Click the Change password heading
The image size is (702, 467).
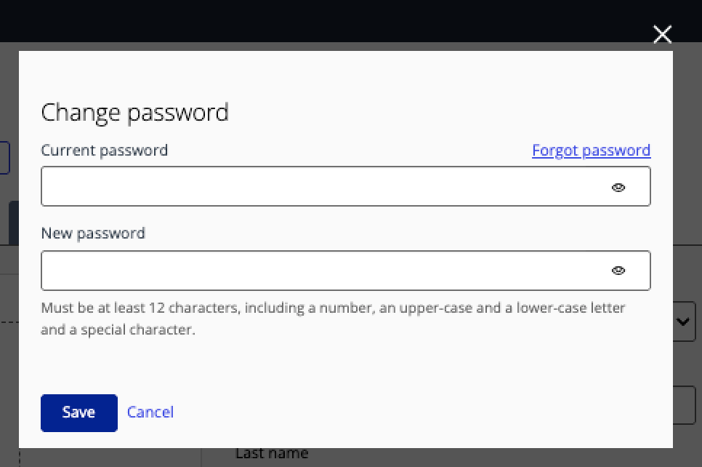click(135, 112)
